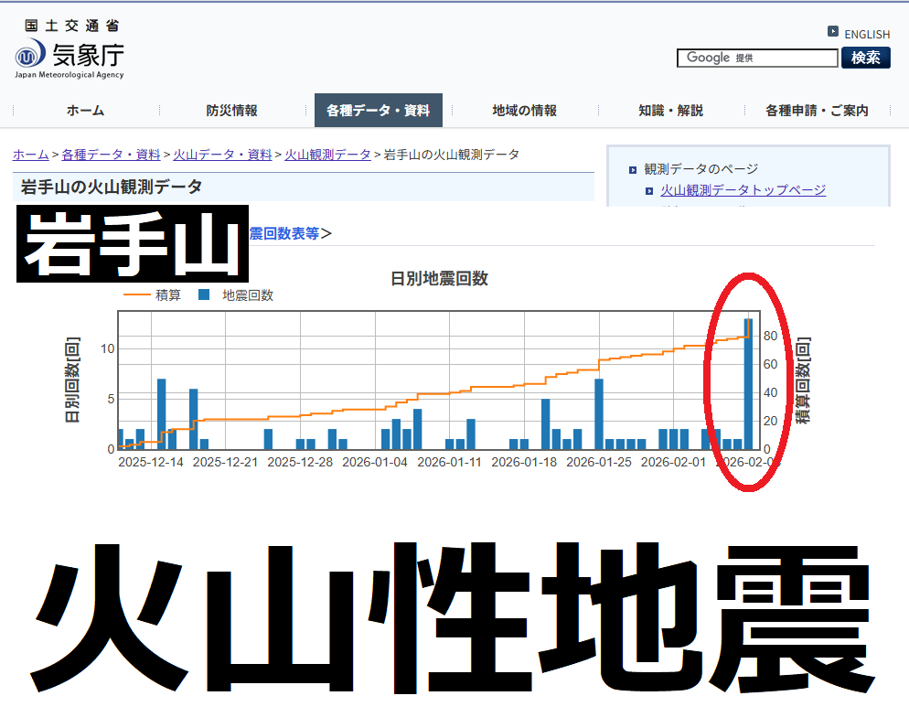Open the 防災情報 navigation tab
The height and width of the screenshot is (728, 909).
231,111
